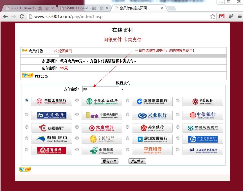Viewport: 243px width, 191px height.
Task: Select the 广东发展银行 radio button
Action: (178, 138)
